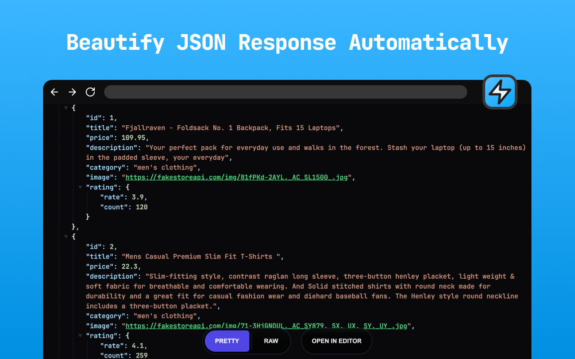Click the t-shirt image URL link
The image size is (575, 359).
(x=267, y=326)
